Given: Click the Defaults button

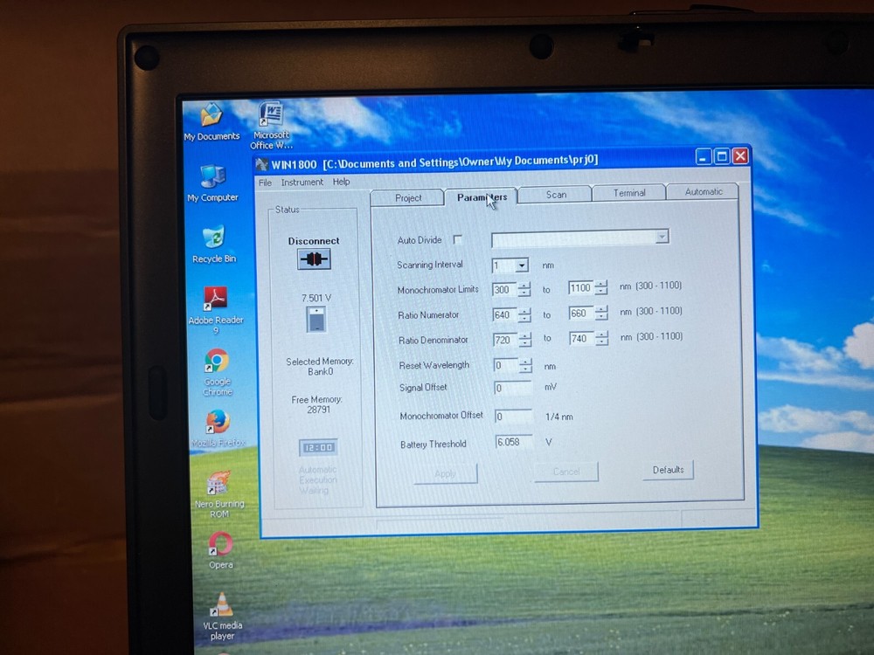Looking at the screenshot, I should click(667, 470).
